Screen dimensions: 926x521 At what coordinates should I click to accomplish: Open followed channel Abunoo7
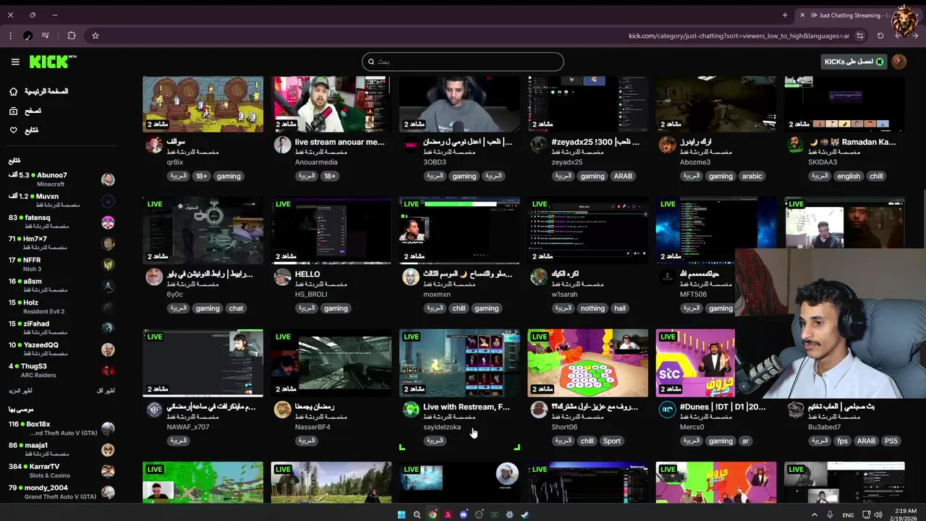[61, 179]
